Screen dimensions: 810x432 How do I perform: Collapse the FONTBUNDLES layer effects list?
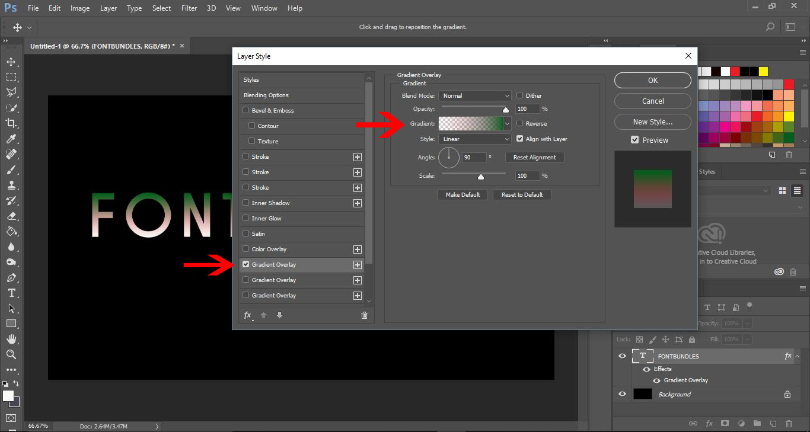(798, 356)
